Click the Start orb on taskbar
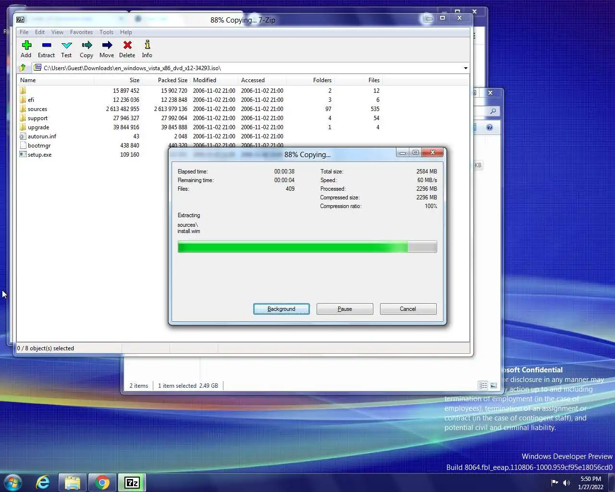615x492 pixels. pos(12,482)
